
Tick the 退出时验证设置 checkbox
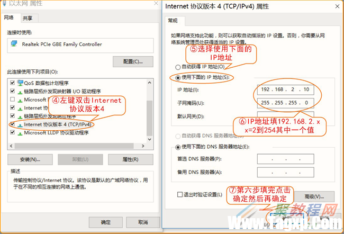(180, 194)
